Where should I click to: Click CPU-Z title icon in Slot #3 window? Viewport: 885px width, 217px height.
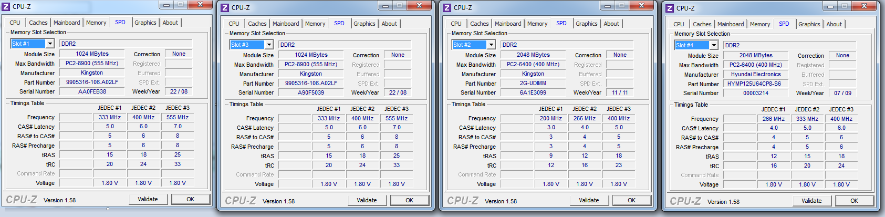click(x=225, y=8)
